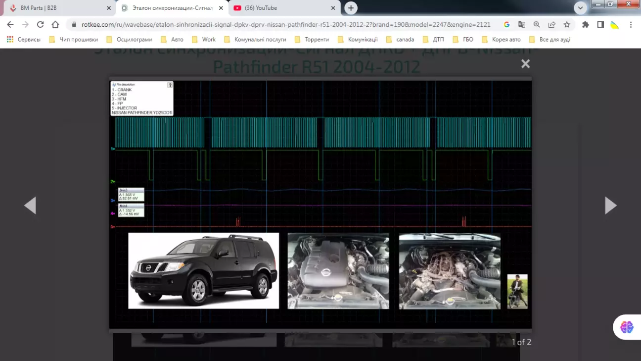Click the file description help question icon
This screenshot has width=641, height=361.
coord(170,85)
